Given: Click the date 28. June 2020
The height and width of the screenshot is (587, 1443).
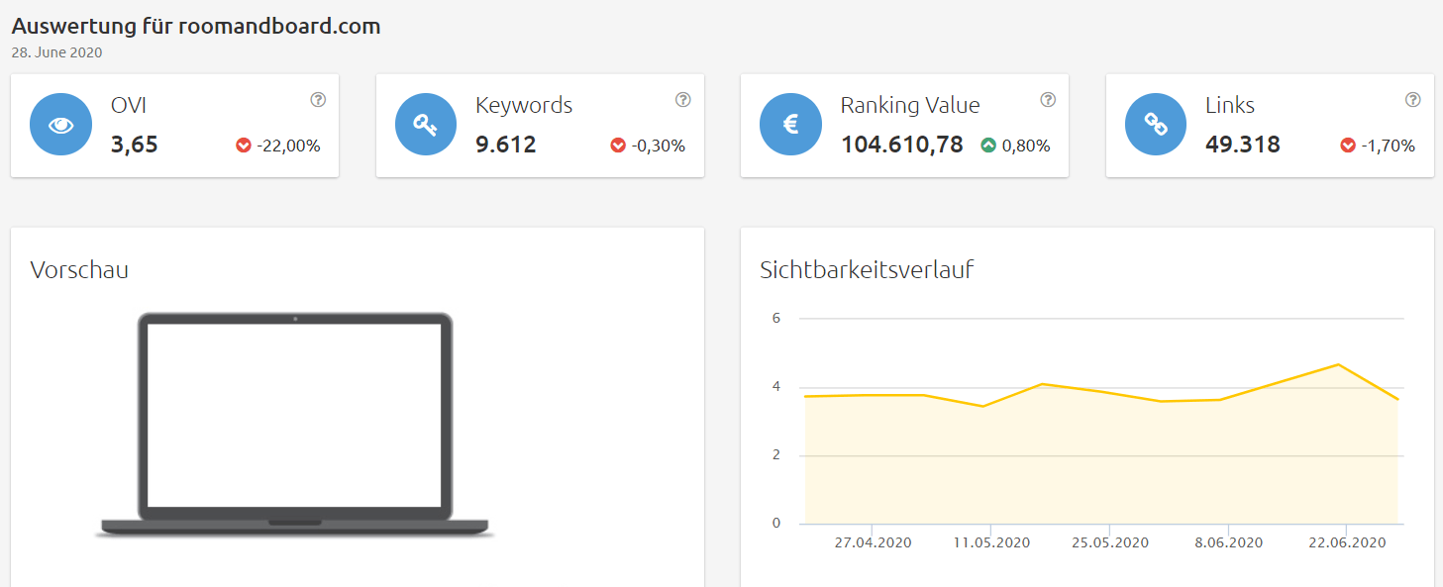Looking at the screenshot, I should 57,52.
